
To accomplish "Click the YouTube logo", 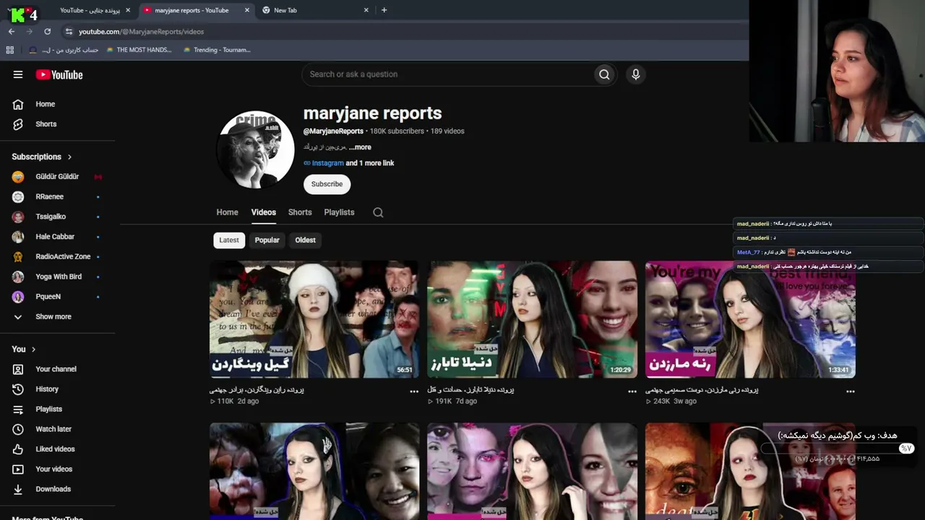I will coord(59,74).
